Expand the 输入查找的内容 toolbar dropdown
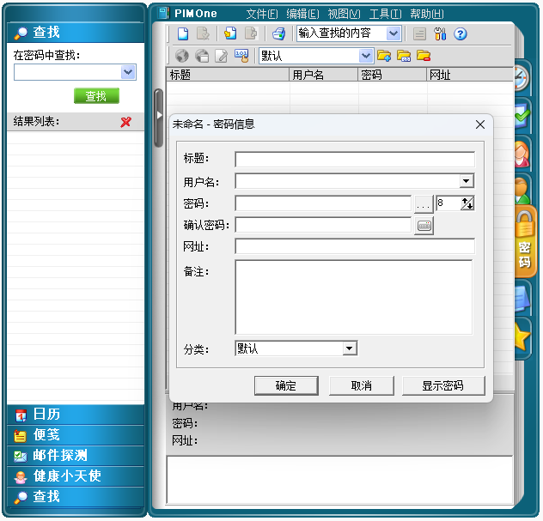 (393, 33)
